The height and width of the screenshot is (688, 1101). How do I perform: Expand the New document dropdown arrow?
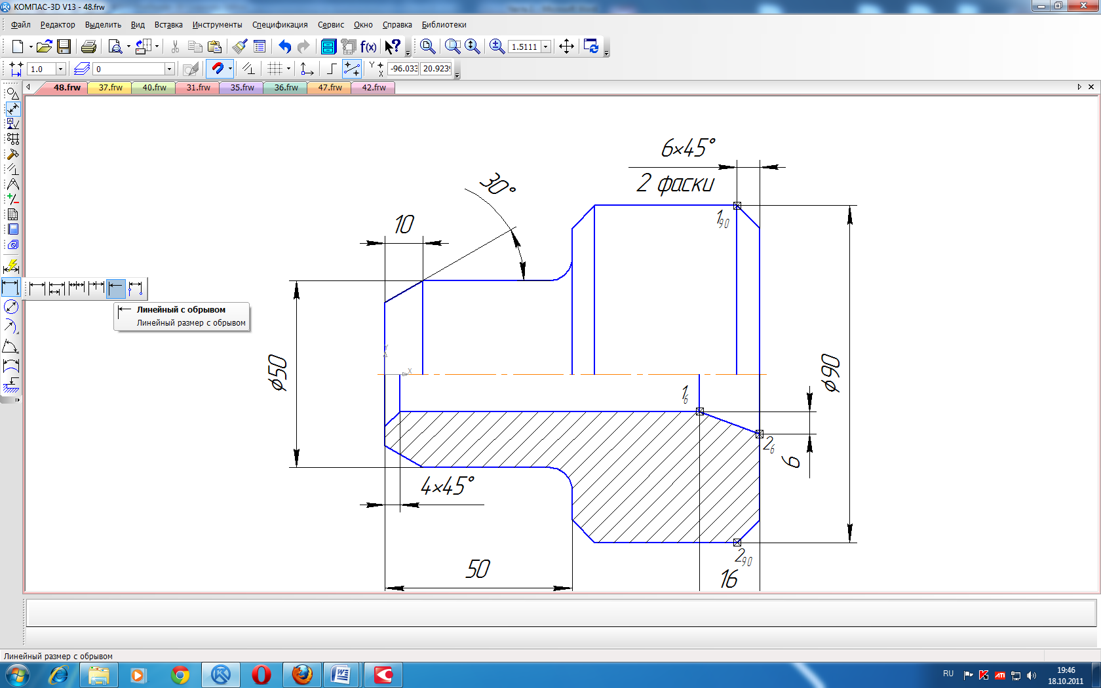(x=30, y=47)
